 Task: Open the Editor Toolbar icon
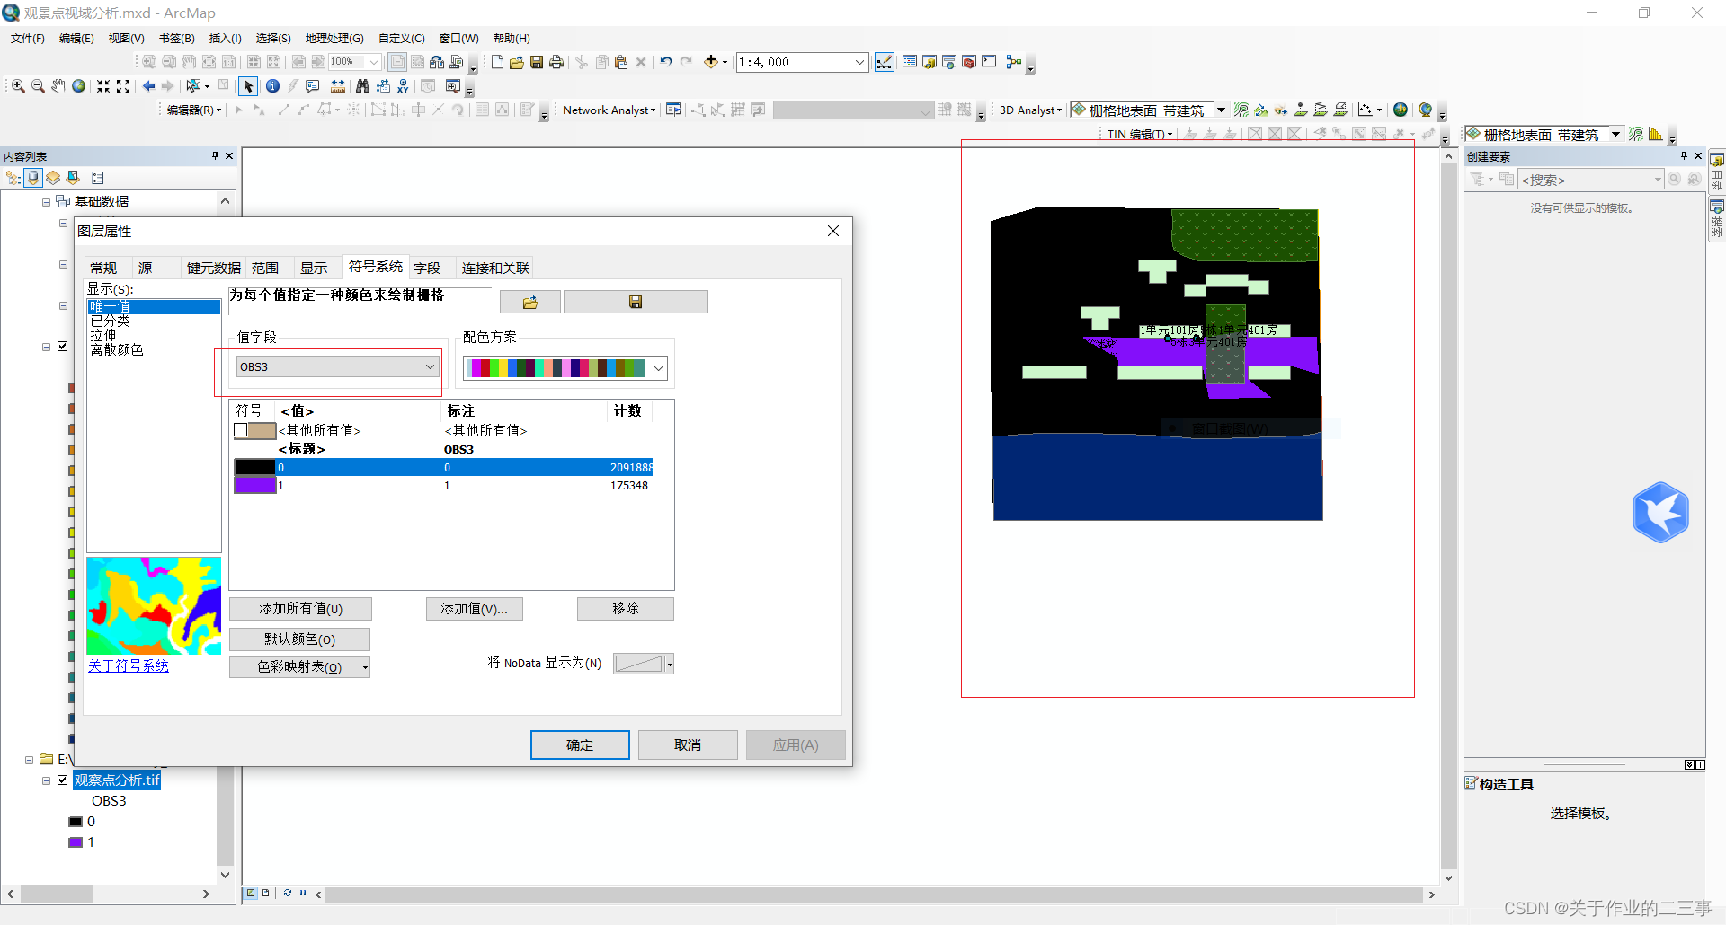(885, 62)
